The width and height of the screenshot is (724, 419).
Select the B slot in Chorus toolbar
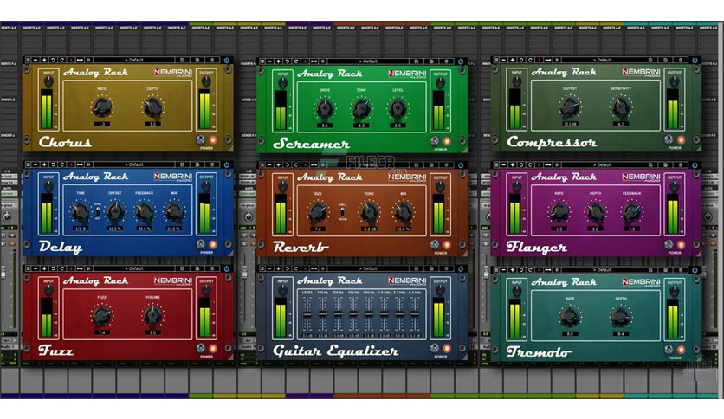click(88, 60)
